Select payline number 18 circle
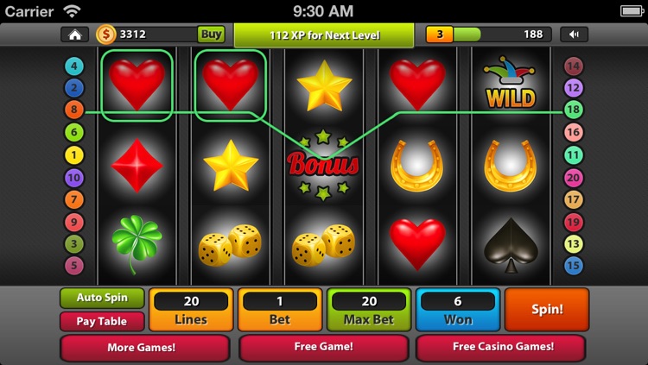 tap(573, 110)
